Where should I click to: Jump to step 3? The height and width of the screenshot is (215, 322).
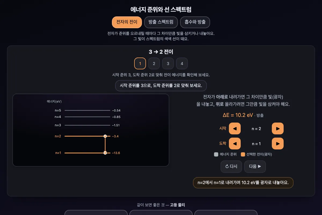pos(168,64)
